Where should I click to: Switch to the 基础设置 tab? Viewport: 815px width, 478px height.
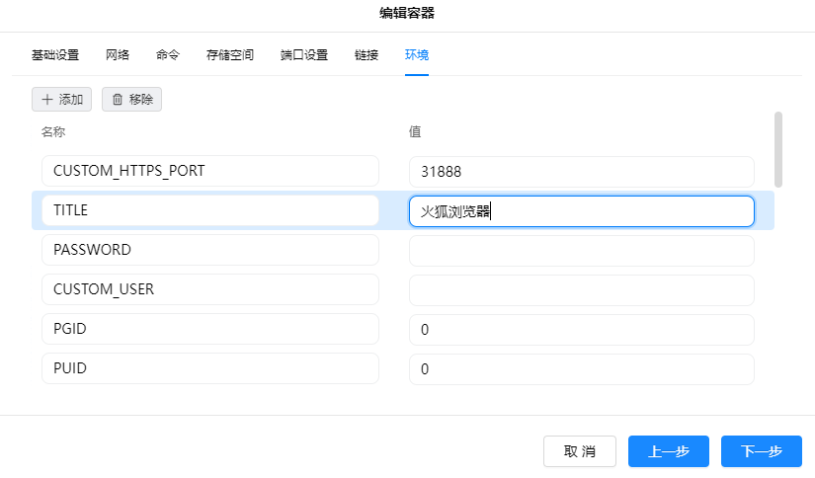(x=55, y=55)
